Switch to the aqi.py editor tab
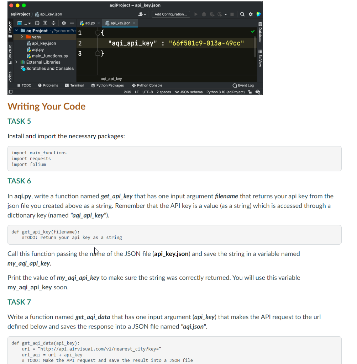357x364 pixels. (90, 23)
